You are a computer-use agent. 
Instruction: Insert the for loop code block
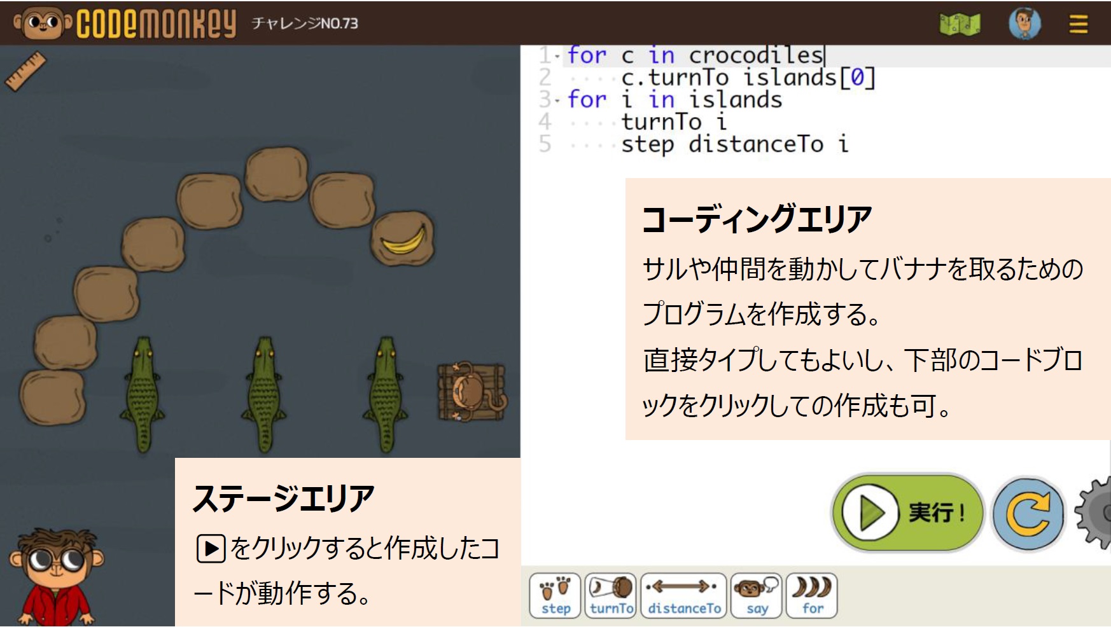[812, 596]
